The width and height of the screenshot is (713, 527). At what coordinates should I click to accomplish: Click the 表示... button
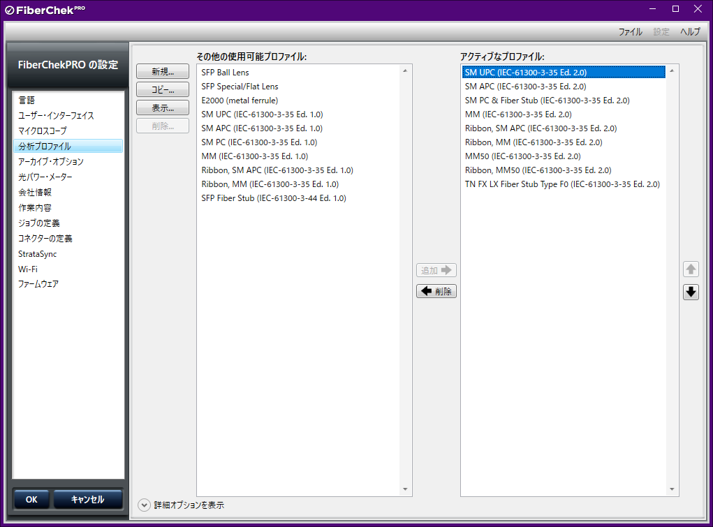(163, 107)
